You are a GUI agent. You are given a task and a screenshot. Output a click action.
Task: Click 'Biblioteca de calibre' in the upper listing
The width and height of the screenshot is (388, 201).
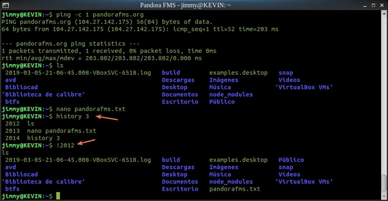pyautogui.click(x=43, y=94)
